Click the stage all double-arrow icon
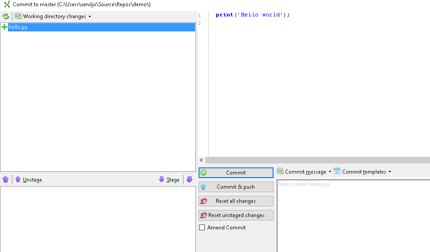The width and height of the screenshot is (430, 252). pos(189,180)
